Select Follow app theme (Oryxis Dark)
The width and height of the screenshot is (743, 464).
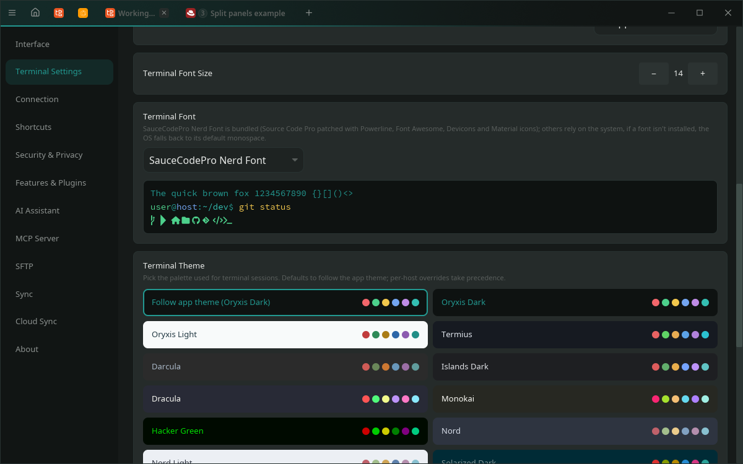tap(285, 303)
